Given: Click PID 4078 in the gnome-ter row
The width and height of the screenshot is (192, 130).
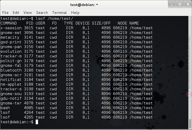Looking at the screenshot, I should (29, 103).
